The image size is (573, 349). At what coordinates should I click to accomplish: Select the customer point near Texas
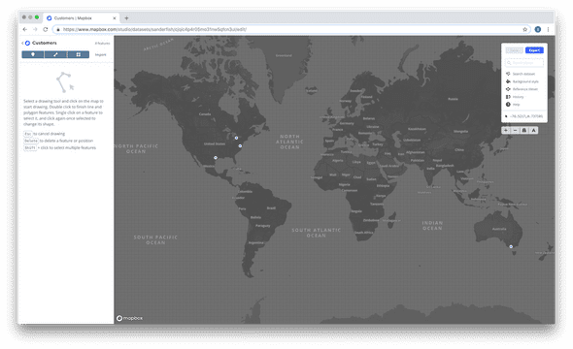pos(216,158)
